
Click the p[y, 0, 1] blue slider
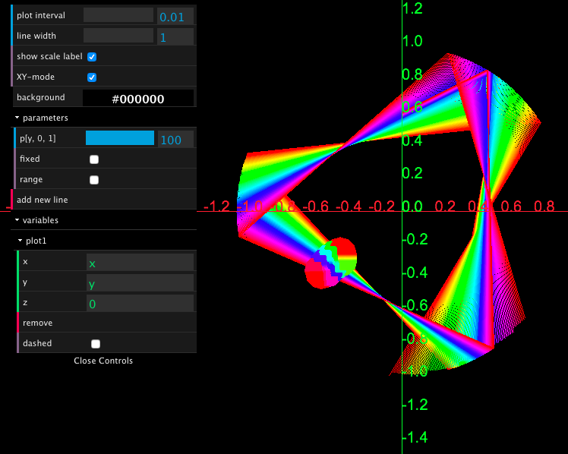click(119, 138)
